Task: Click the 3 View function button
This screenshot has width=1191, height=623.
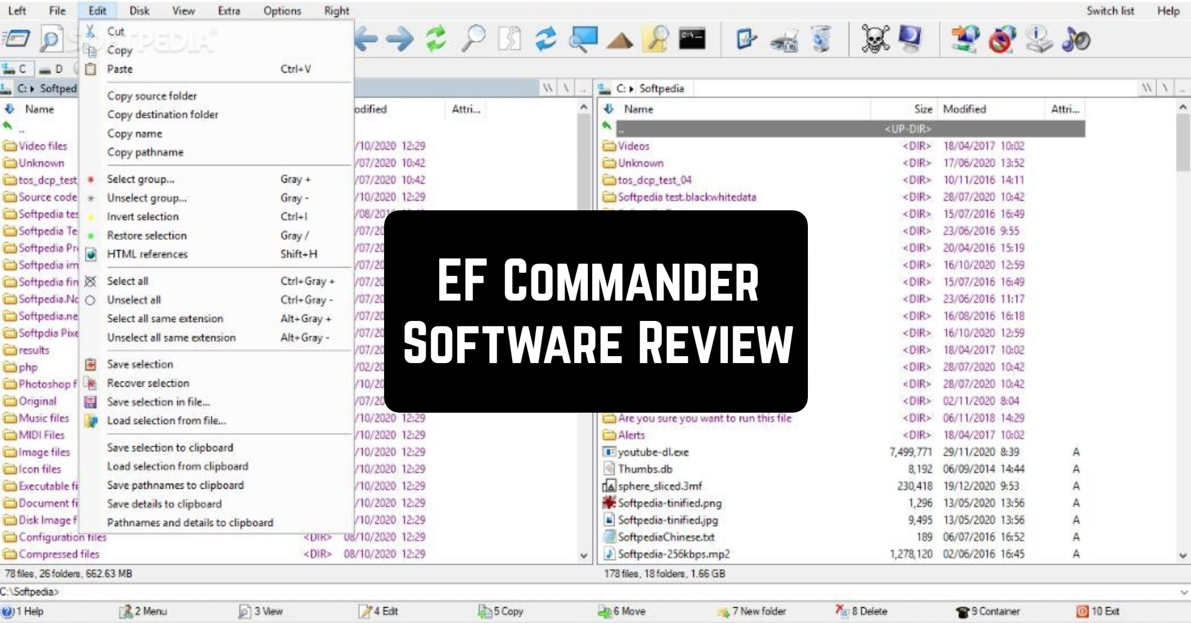Action: pos(261,612)
